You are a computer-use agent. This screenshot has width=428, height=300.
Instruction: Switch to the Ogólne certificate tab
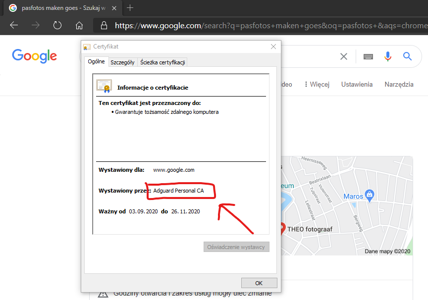click(96, 62)
